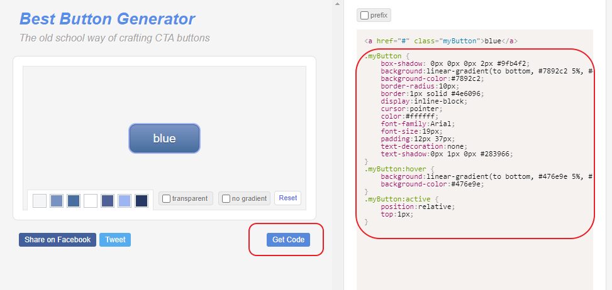Select the first light gray color swatch
This screenshot has height=290, width=612.
[40, 201]
